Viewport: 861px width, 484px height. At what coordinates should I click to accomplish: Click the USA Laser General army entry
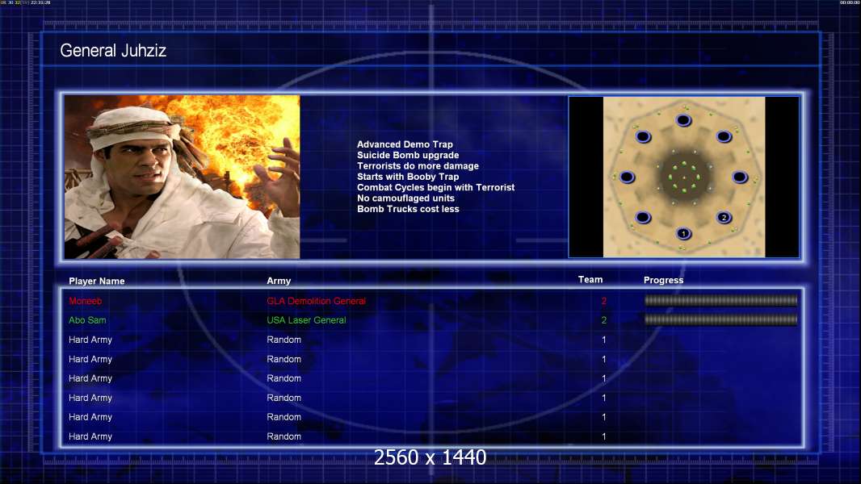pos(306,320)
